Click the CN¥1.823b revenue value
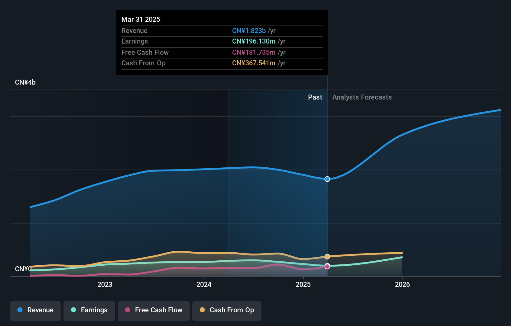511x326 pixels. tap(249, 31)
